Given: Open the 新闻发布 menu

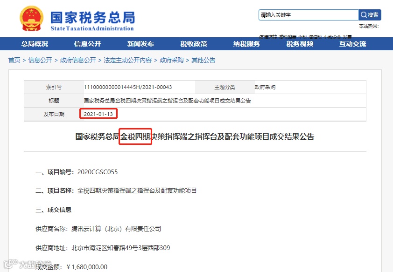Looking at the screenshot, I should (140, 44).
